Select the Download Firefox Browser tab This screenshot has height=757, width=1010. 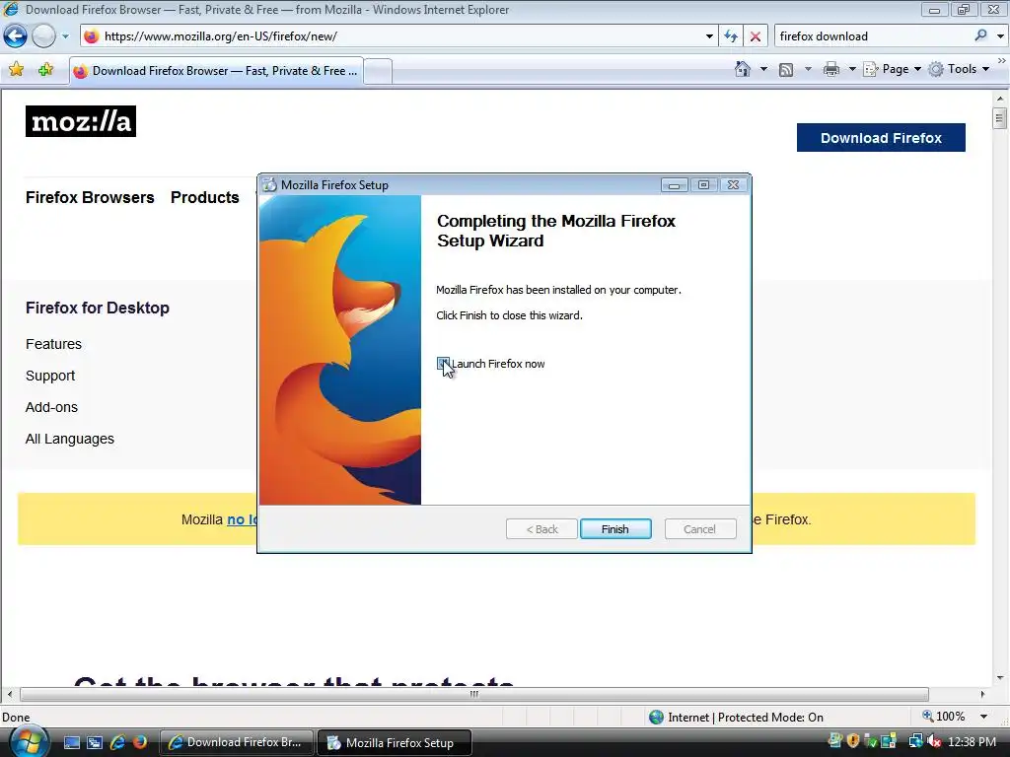216,71
